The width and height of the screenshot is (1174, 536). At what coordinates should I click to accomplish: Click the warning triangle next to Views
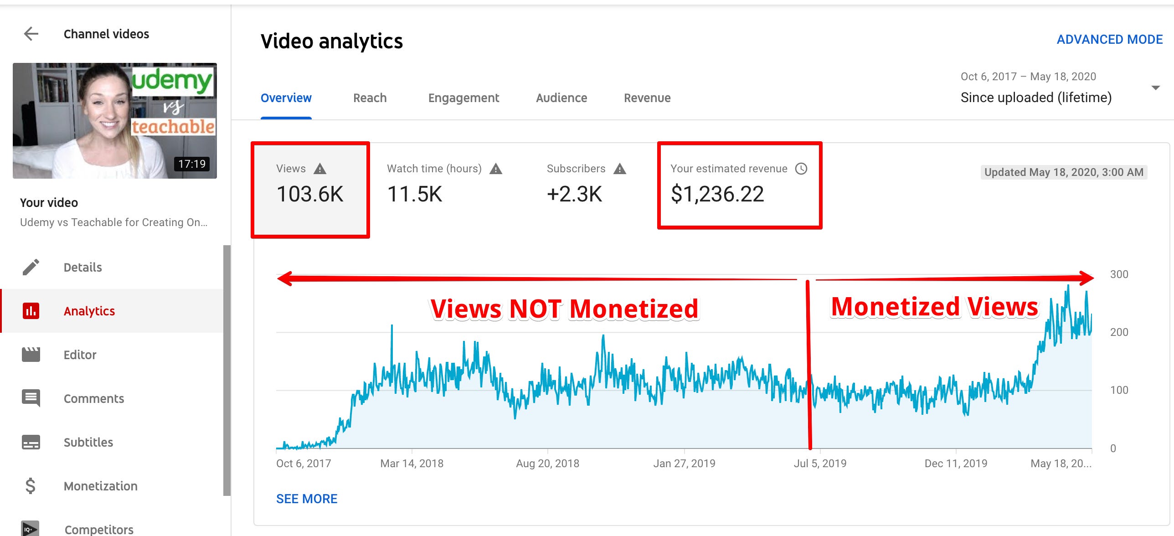320,169
